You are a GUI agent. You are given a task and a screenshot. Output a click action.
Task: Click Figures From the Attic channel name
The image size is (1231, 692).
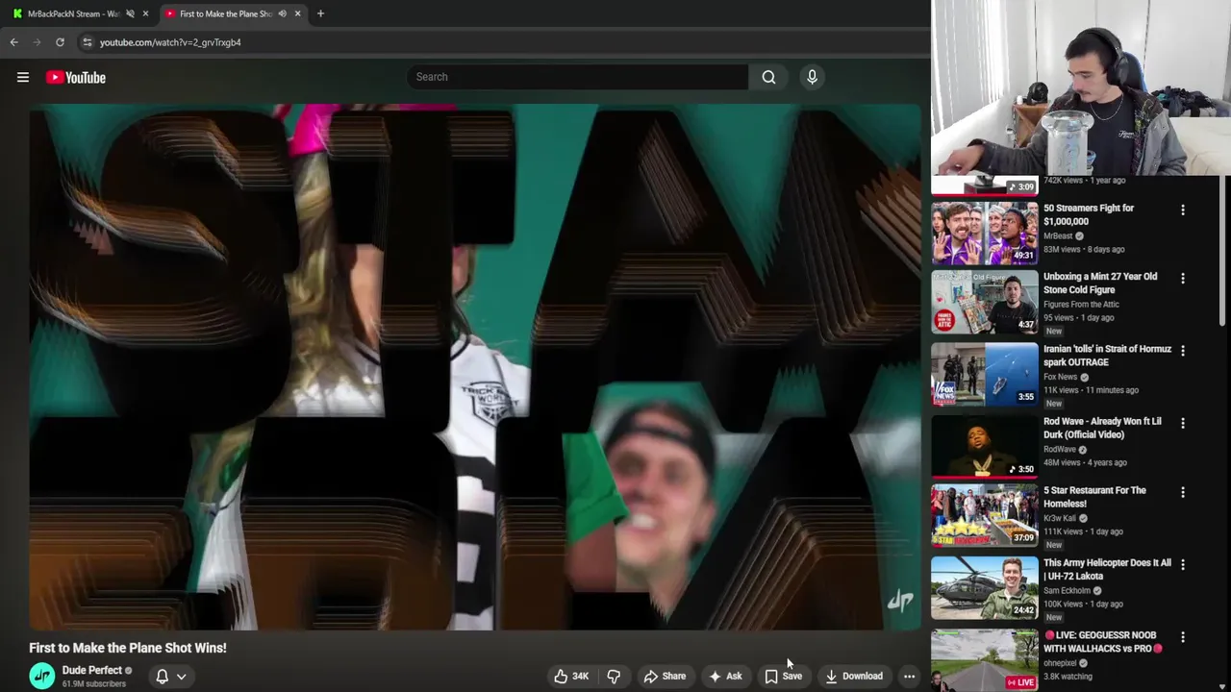click(1081, 305)
